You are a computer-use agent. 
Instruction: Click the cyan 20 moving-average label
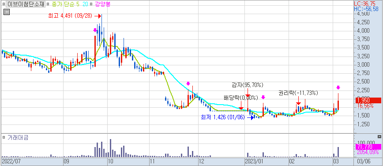(85, 4)
